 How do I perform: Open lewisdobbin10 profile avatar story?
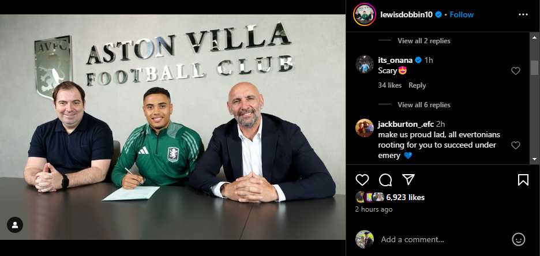365,14
